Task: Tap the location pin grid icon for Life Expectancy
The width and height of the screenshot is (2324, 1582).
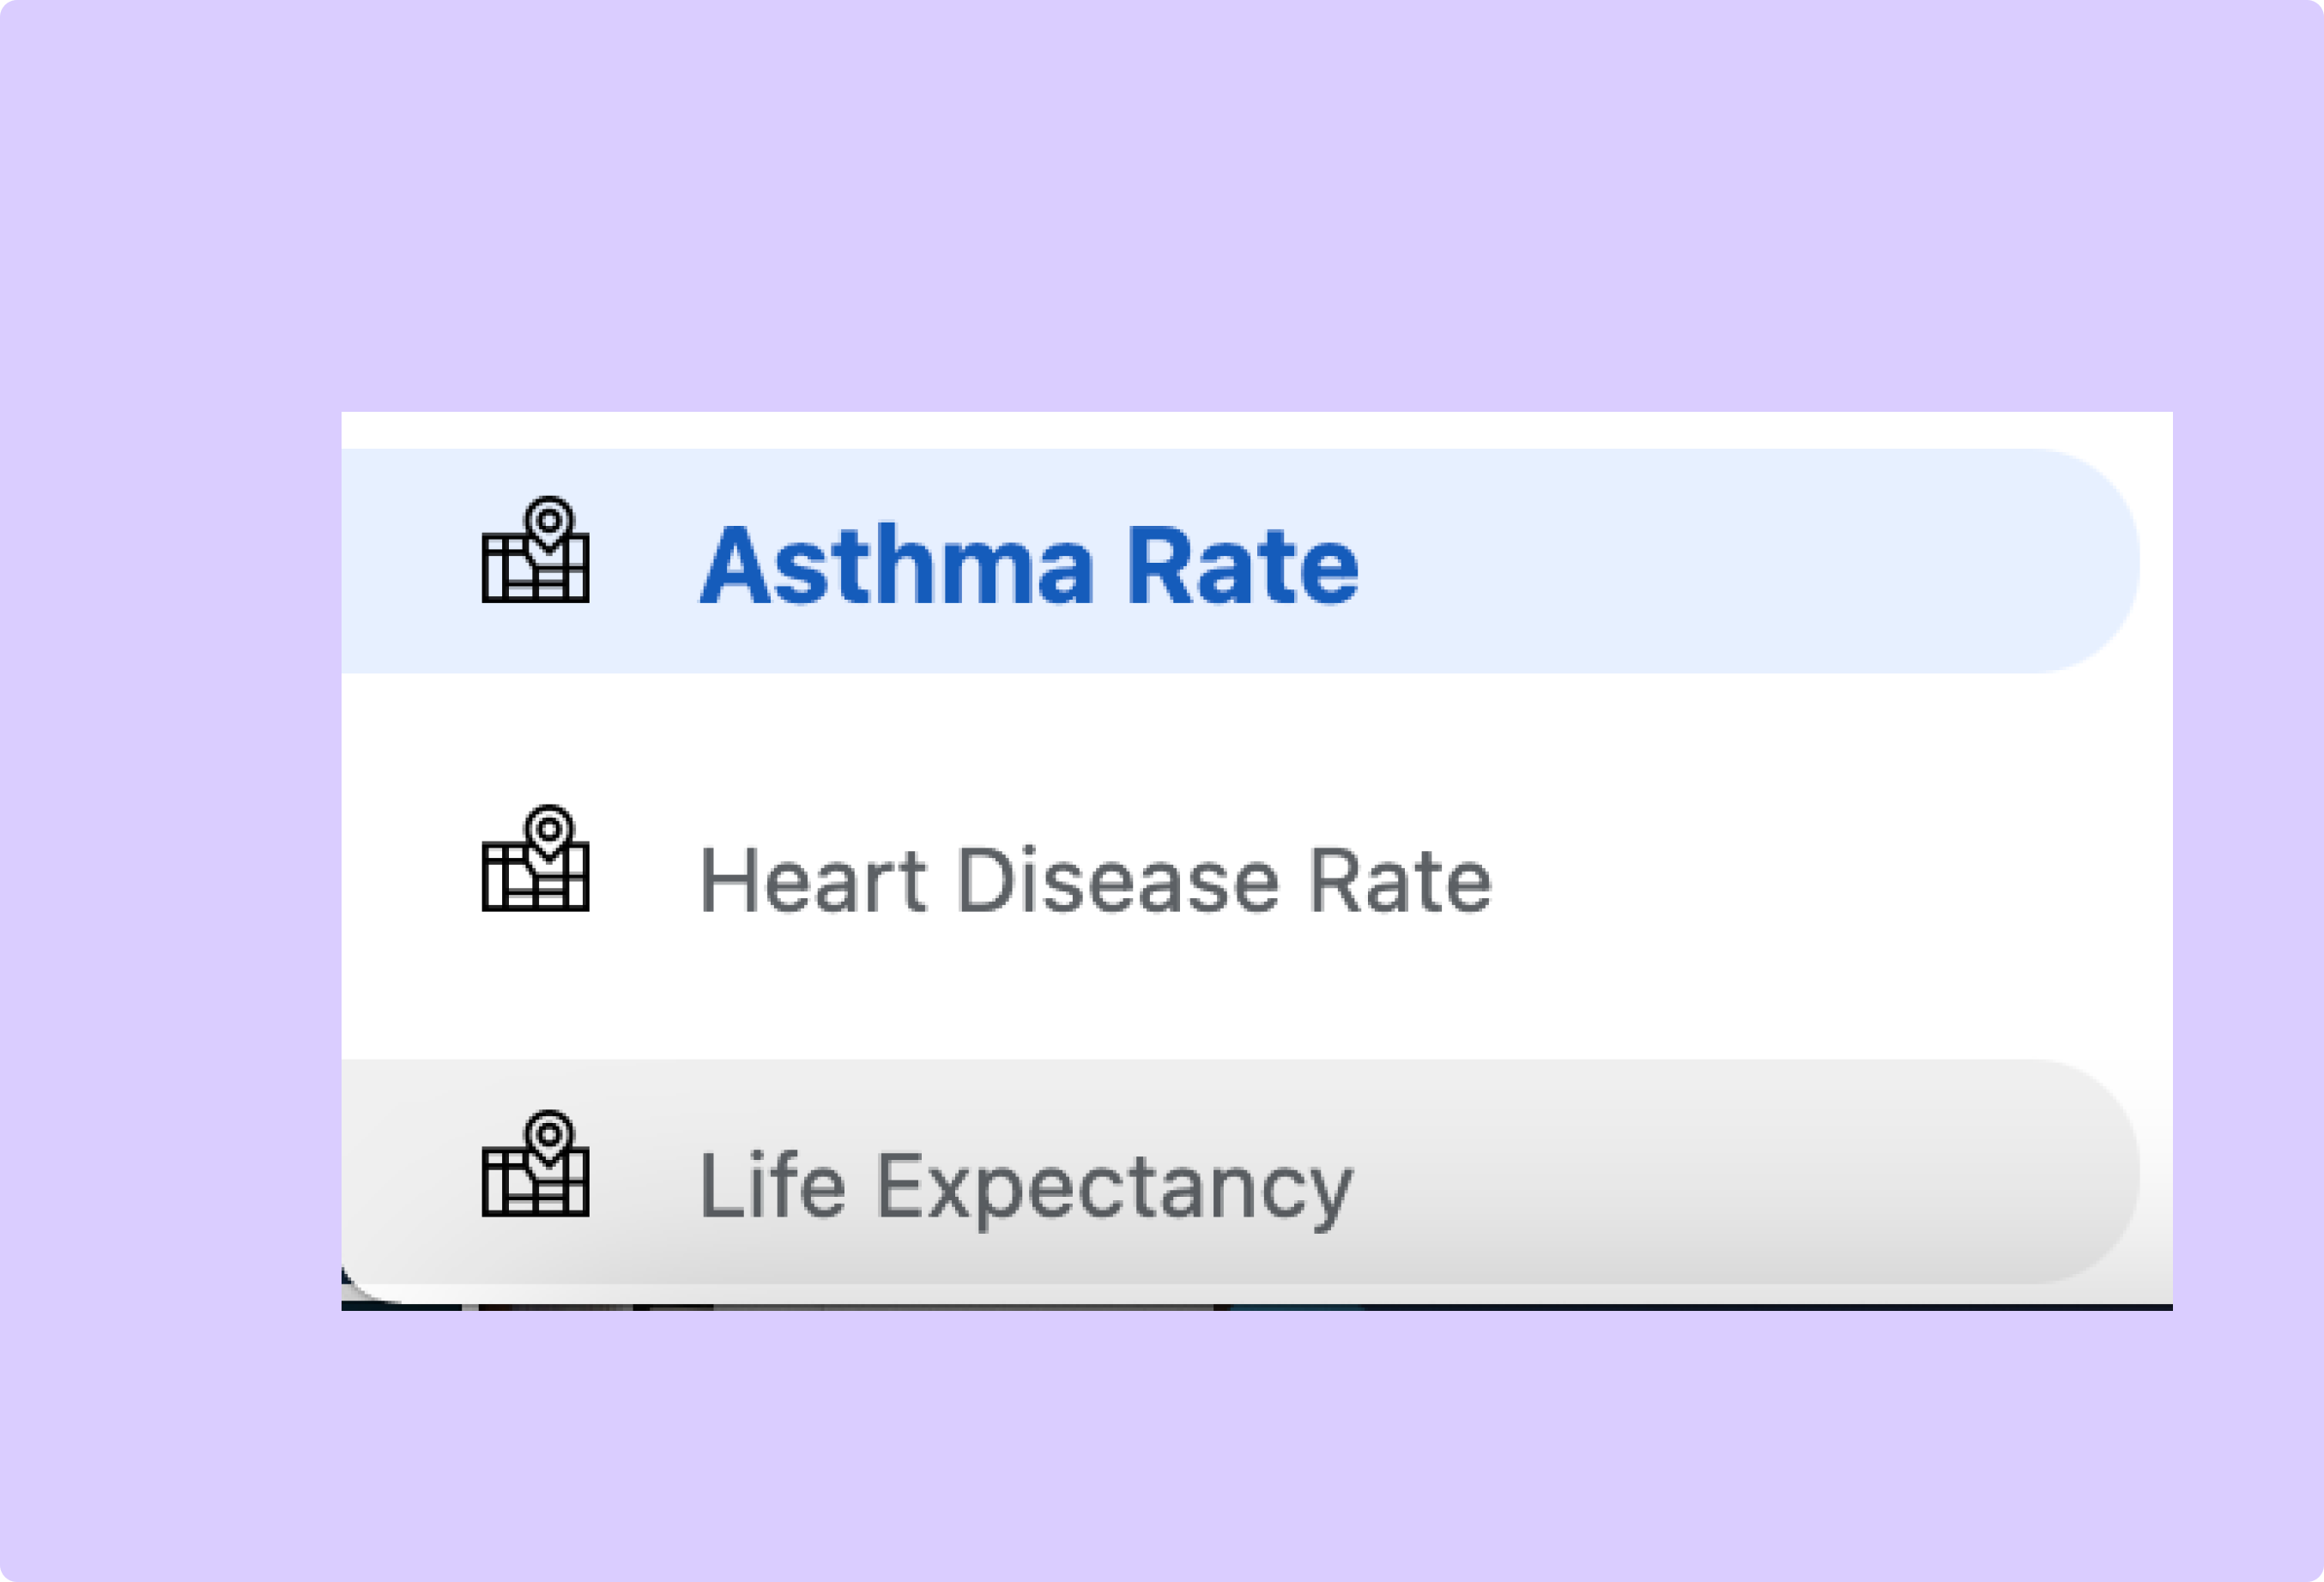Action: (x=535, y=1164)
